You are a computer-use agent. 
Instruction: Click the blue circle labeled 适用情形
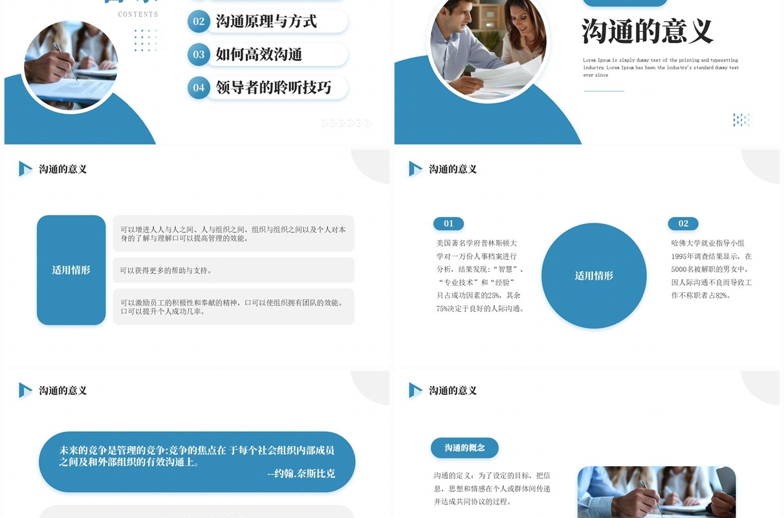[594, 276]
